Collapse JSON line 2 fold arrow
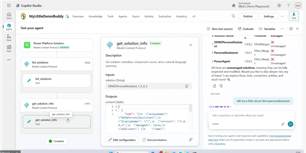This screenshot has width=306, height=153. [x=116, y=110]
